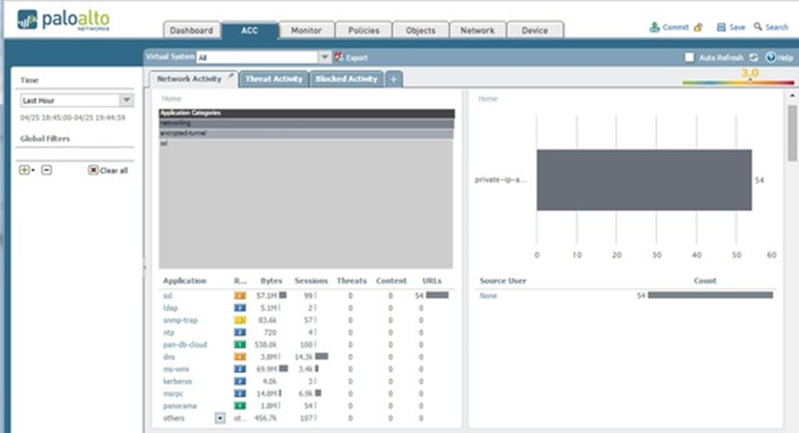Image resolution: width=799 pixels, height=433 pixels.
Task: Click the ssl application link
Action: tap(167, 296)
